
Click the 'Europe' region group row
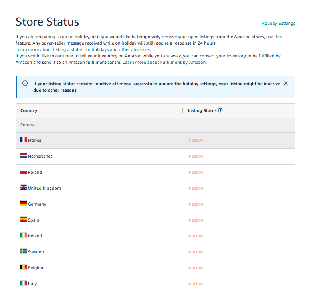tap(155, 125)
